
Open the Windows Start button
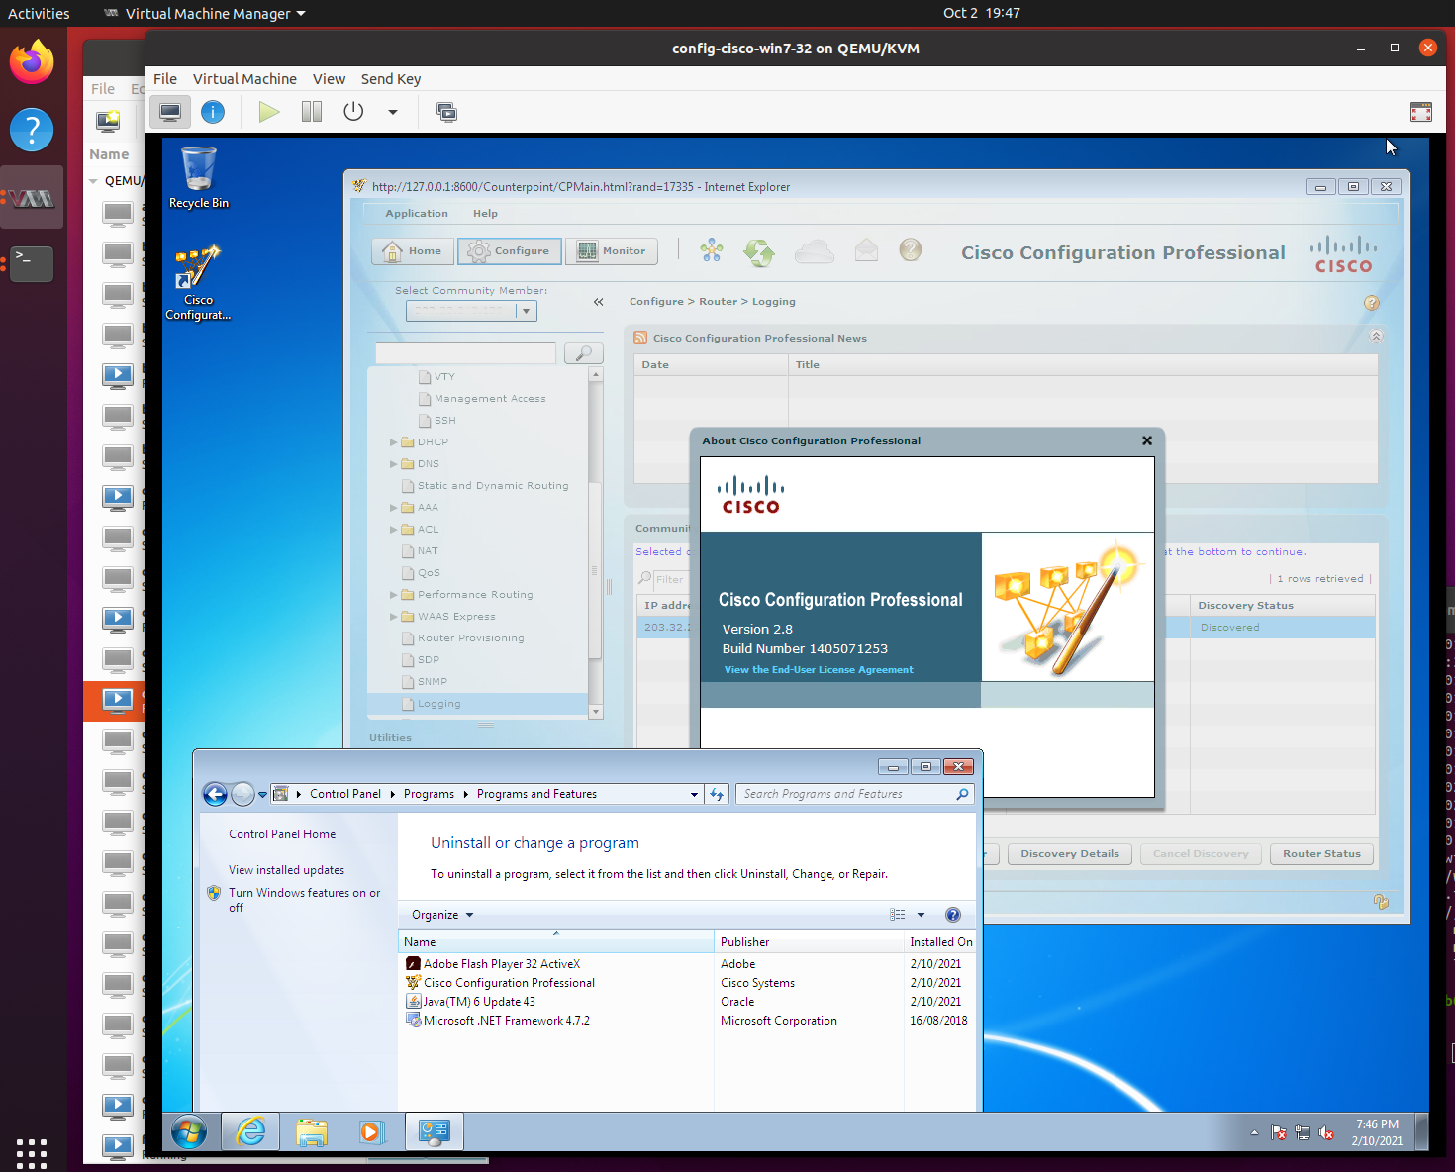click(189, 1131)
